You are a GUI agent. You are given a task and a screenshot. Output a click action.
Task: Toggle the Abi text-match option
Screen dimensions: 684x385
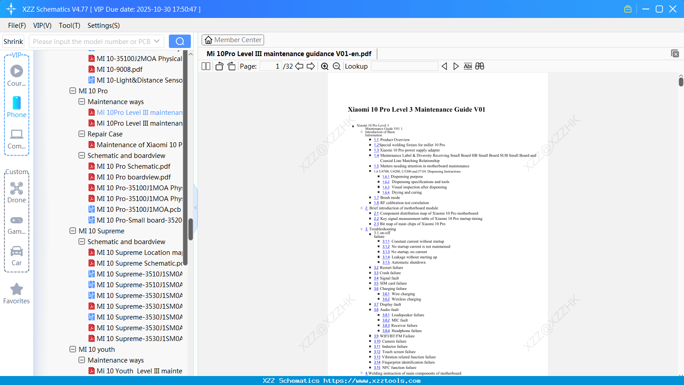(x=468, y=66)
